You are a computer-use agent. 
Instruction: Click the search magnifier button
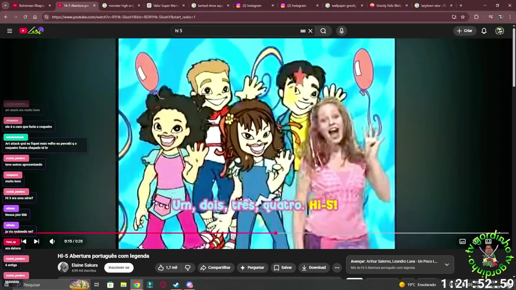coord(323,31)
